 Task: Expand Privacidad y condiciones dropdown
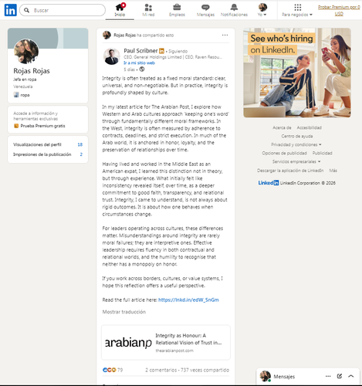point(296,144)
